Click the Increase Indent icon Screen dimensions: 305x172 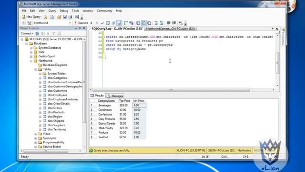tap(174, 23)
